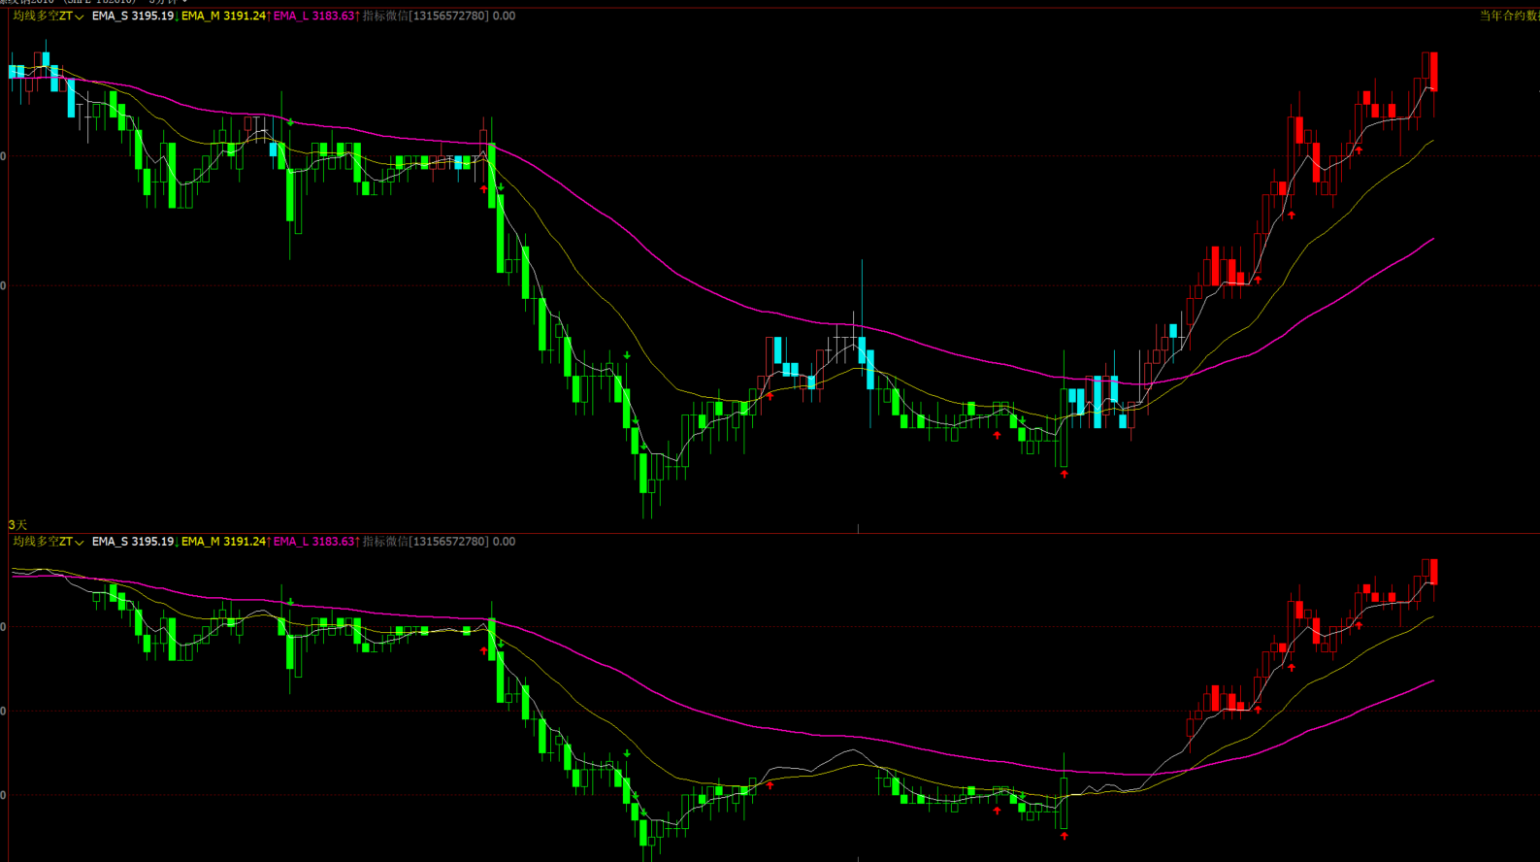1540x862 pixels.
Task: Toggle the EMA_M 3191.24 label in lower chart
Action: click(x=223, y=542)
